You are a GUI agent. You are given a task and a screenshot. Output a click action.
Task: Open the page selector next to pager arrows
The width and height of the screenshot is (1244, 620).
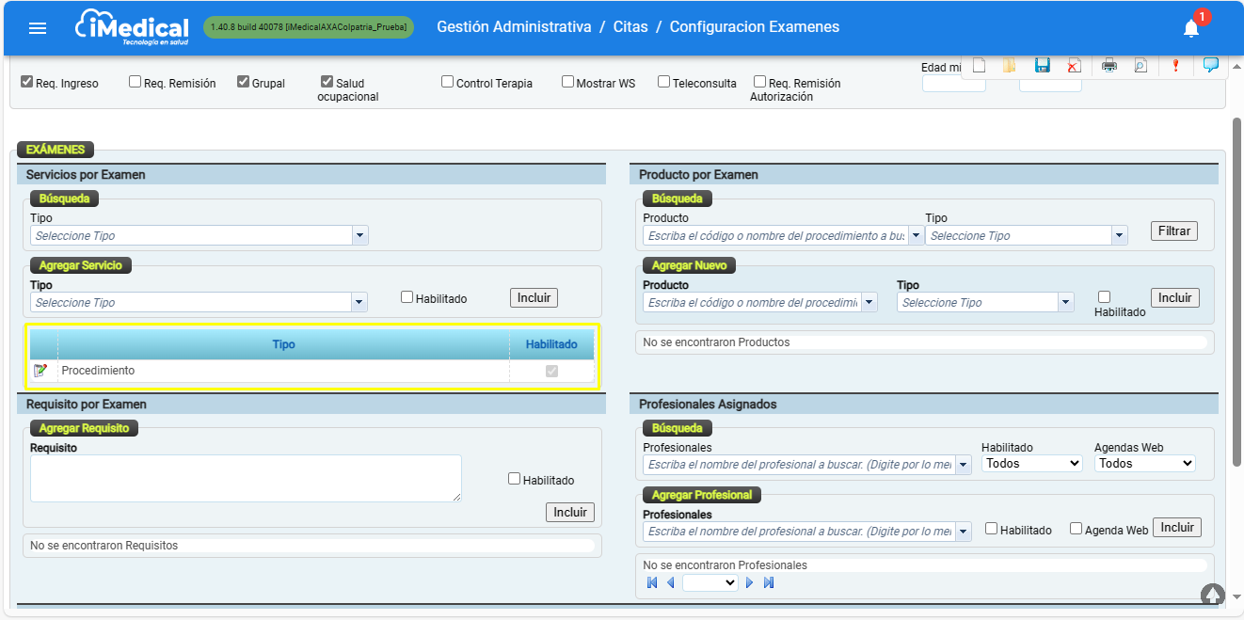[710, 583]
